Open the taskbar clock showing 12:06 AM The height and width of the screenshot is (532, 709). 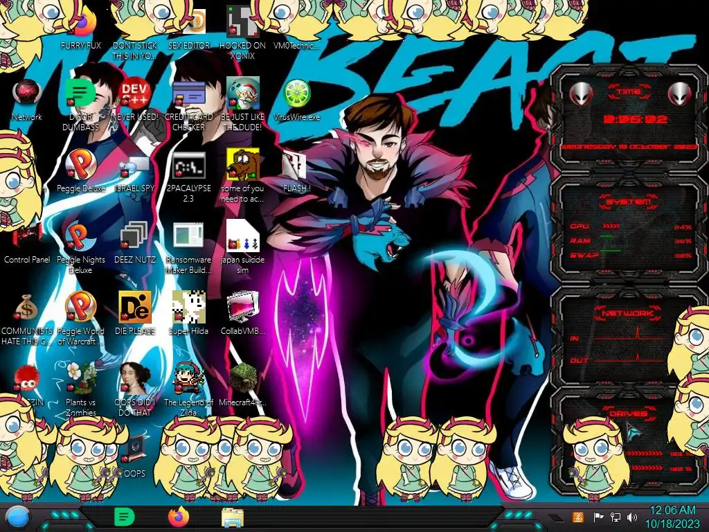tap(672, 517)
